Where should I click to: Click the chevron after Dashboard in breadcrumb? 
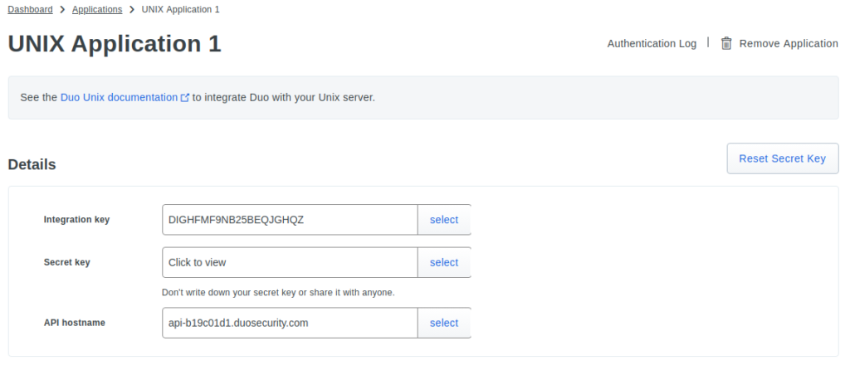[x=62, y=10]
